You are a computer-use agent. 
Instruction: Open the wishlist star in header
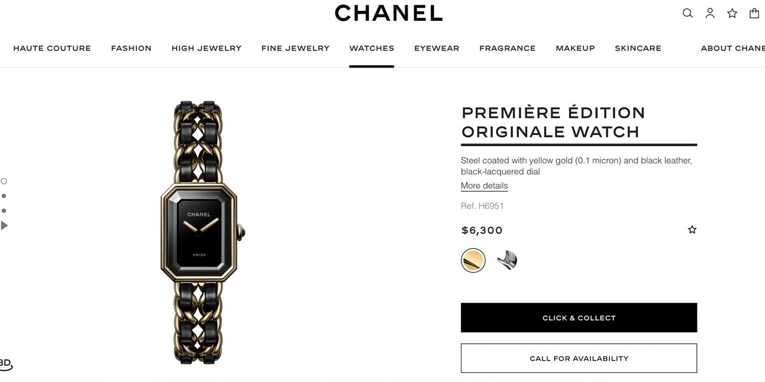732,13
